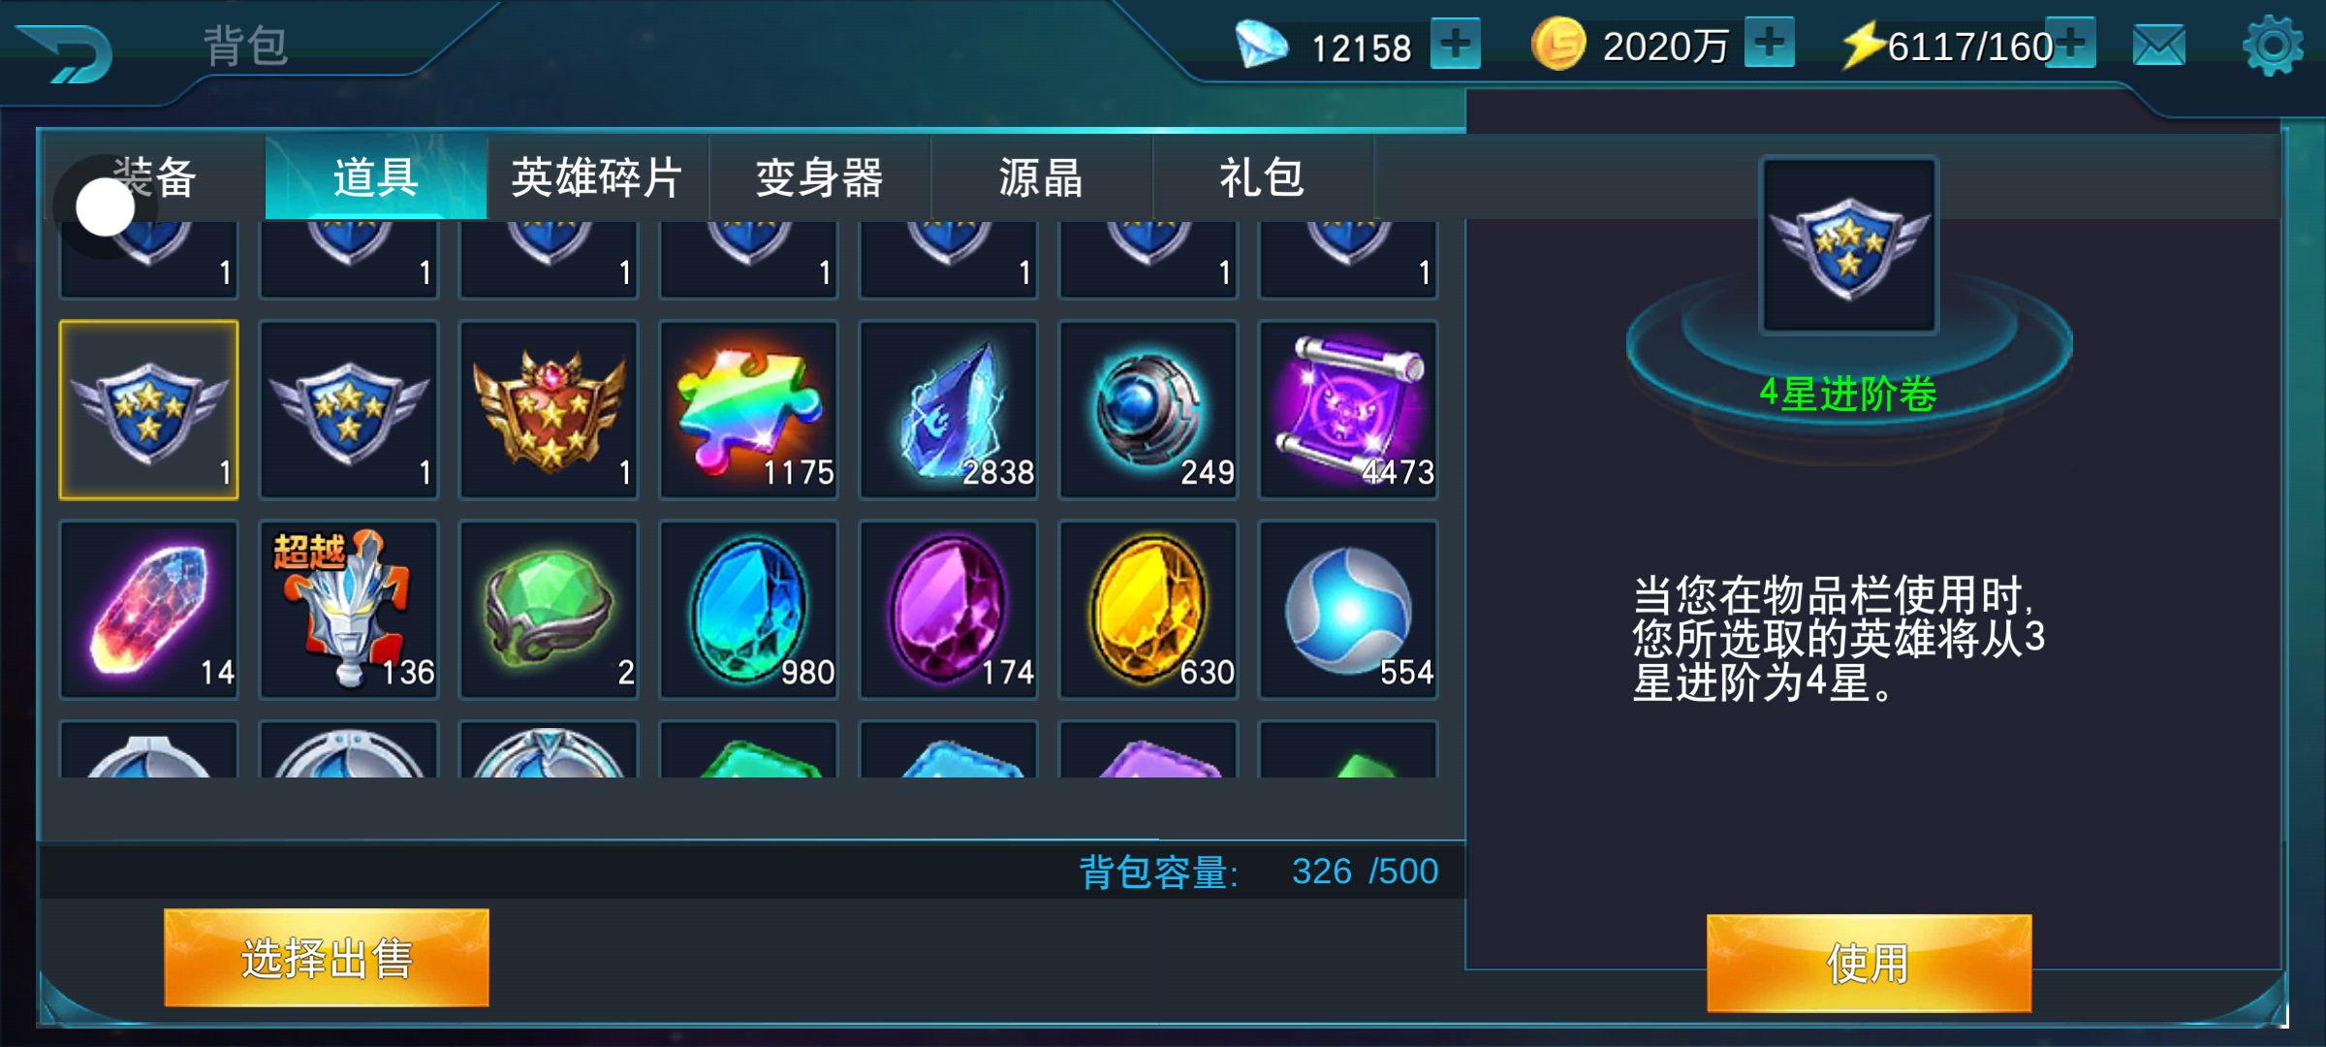Select the blue orb item 554
Image resolution: width=2326 pixels, height=1047 pixels.
tap(1347, 610)
